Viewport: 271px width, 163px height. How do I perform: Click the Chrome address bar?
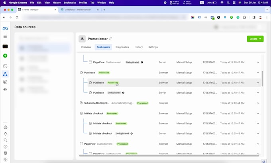click(106, 17)
